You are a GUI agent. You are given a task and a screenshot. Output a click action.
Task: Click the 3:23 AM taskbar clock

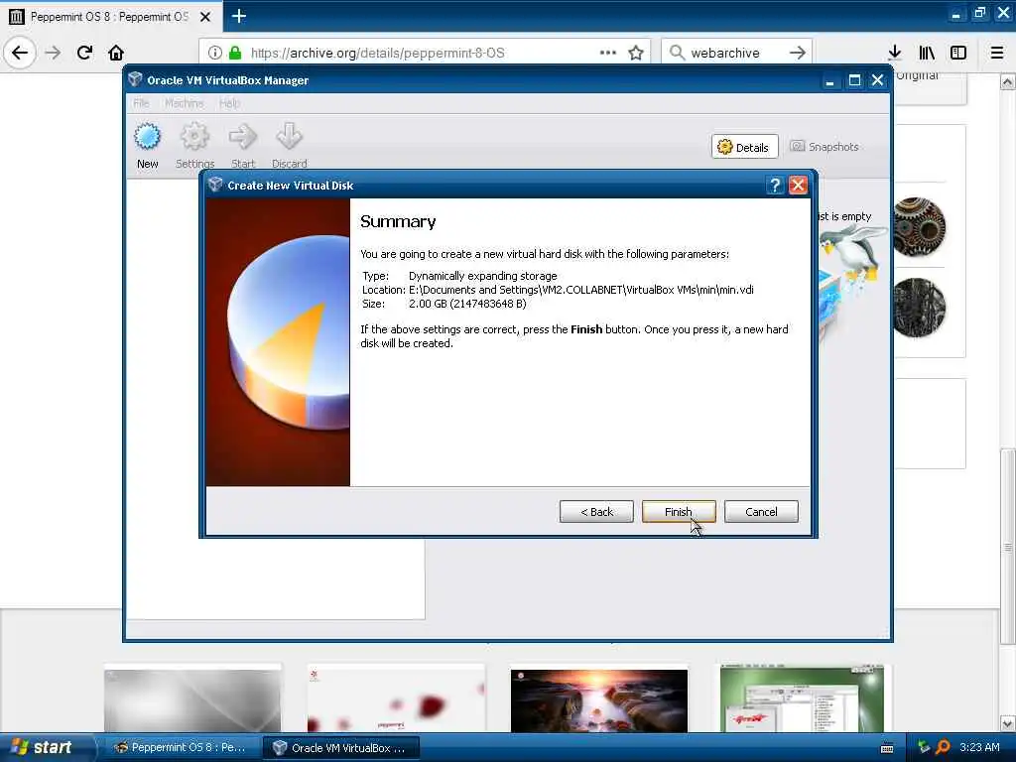coord(979,747)
